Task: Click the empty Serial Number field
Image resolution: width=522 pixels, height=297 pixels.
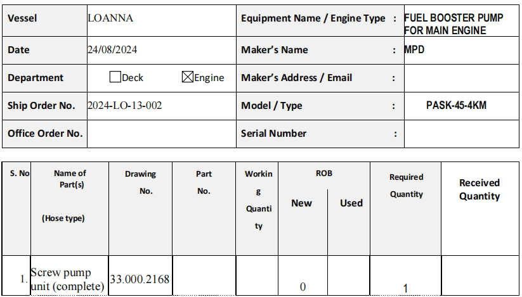Action: click(461, 134)
